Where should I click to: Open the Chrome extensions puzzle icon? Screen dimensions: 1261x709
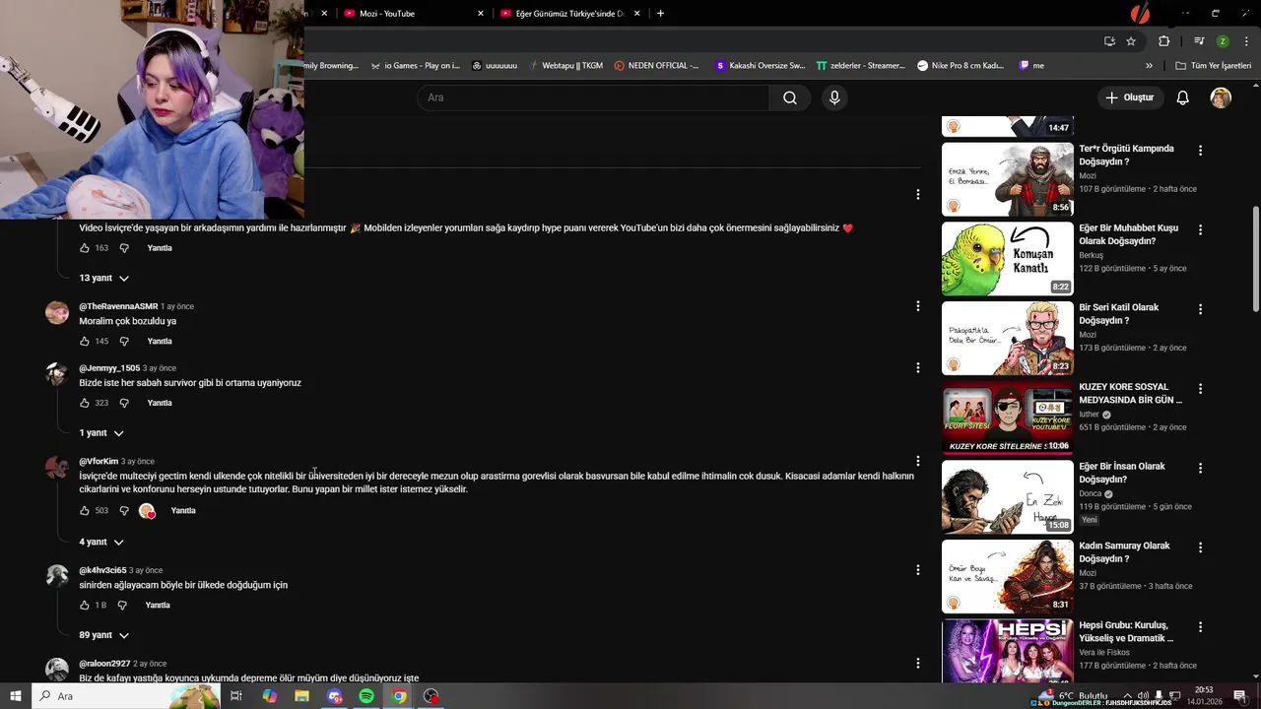(1164, 41)
